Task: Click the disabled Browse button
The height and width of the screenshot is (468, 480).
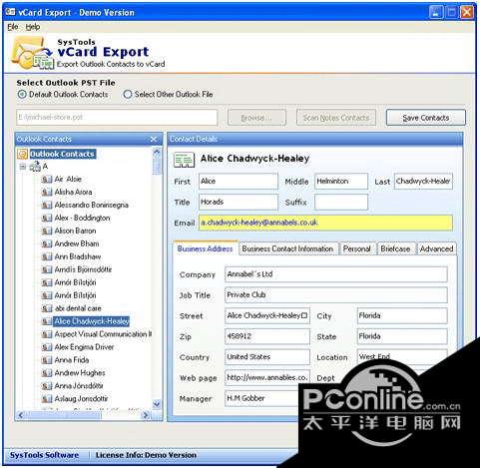Action: tap(256, 118)
